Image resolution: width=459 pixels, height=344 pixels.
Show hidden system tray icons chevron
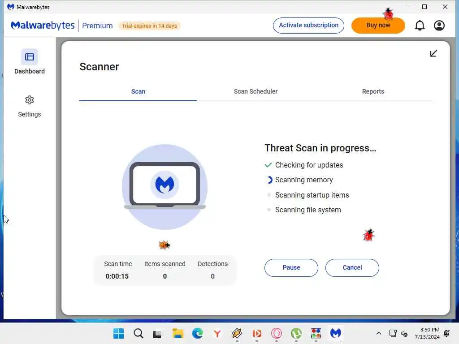point(378,333)
